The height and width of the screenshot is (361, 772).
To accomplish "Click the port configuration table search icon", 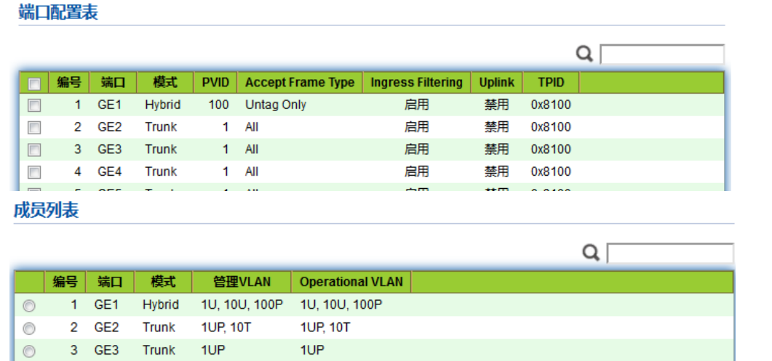I will pyautogui.click(x=584, y=54).
